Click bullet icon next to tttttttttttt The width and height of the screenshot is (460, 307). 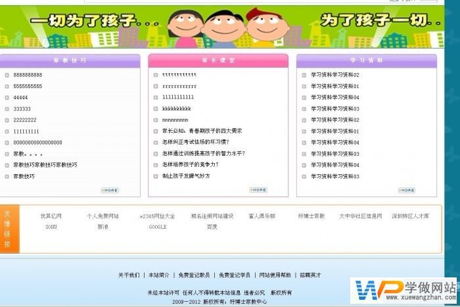pyautogui.click(x=156, y=75)
